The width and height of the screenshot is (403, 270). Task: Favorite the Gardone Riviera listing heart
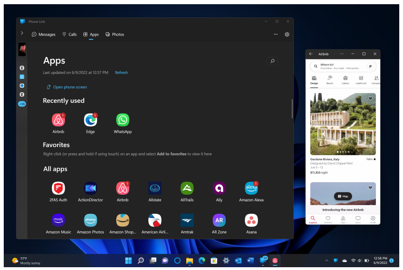pos(370,98)
